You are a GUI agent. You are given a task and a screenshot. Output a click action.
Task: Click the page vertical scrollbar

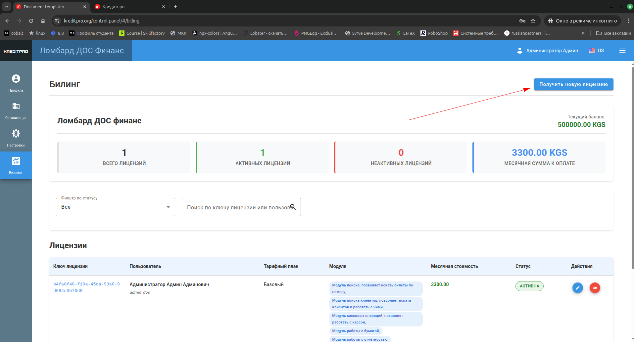point(632,165)
